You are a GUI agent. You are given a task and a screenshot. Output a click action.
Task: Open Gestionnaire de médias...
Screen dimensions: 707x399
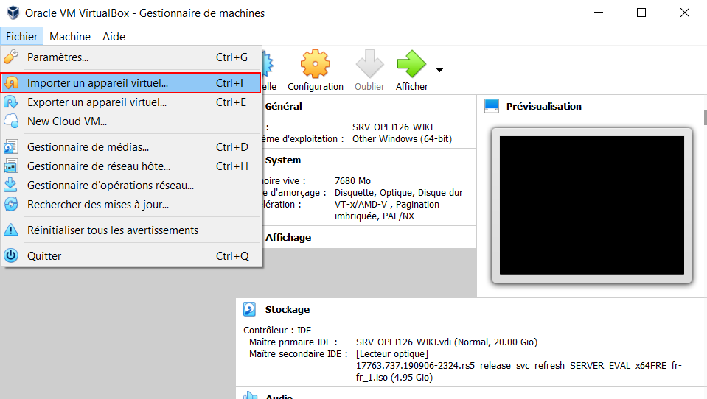click(131, 146)
